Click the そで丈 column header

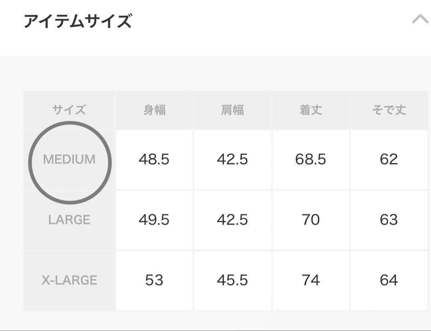pyautogui.click(x=389, y=110)
